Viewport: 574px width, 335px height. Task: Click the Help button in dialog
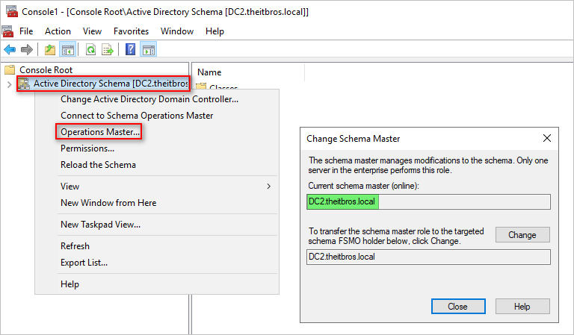tap(522, 307)
